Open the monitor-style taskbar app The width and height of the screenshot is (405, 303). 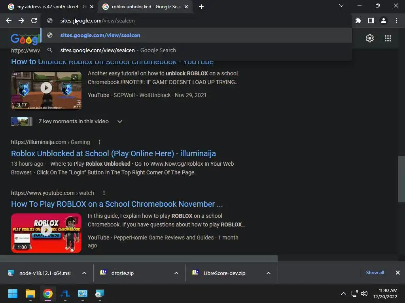(x=83, y=294)
